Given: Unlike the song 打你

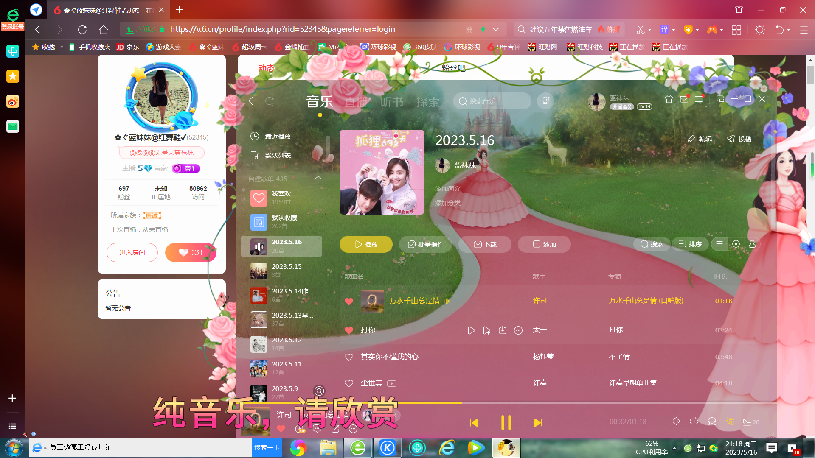Looking at the screenshot, I should (x=349, y=330).
